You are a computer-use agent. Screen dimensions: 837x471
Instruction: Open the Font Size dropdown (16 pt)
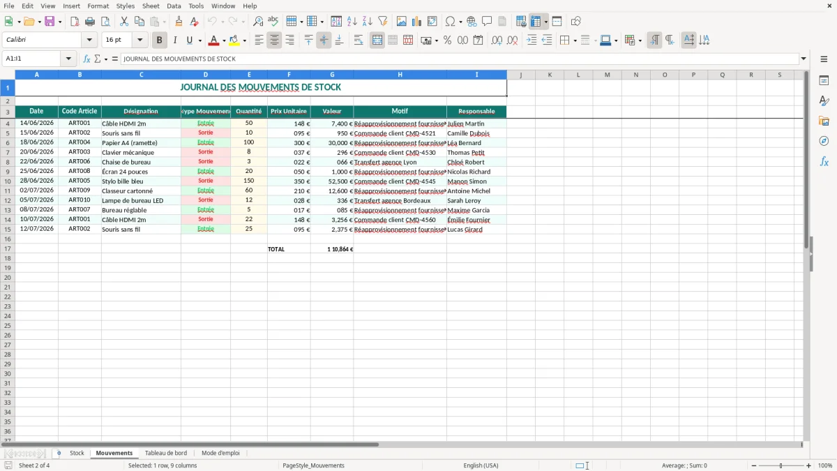(x=139, y=40)
